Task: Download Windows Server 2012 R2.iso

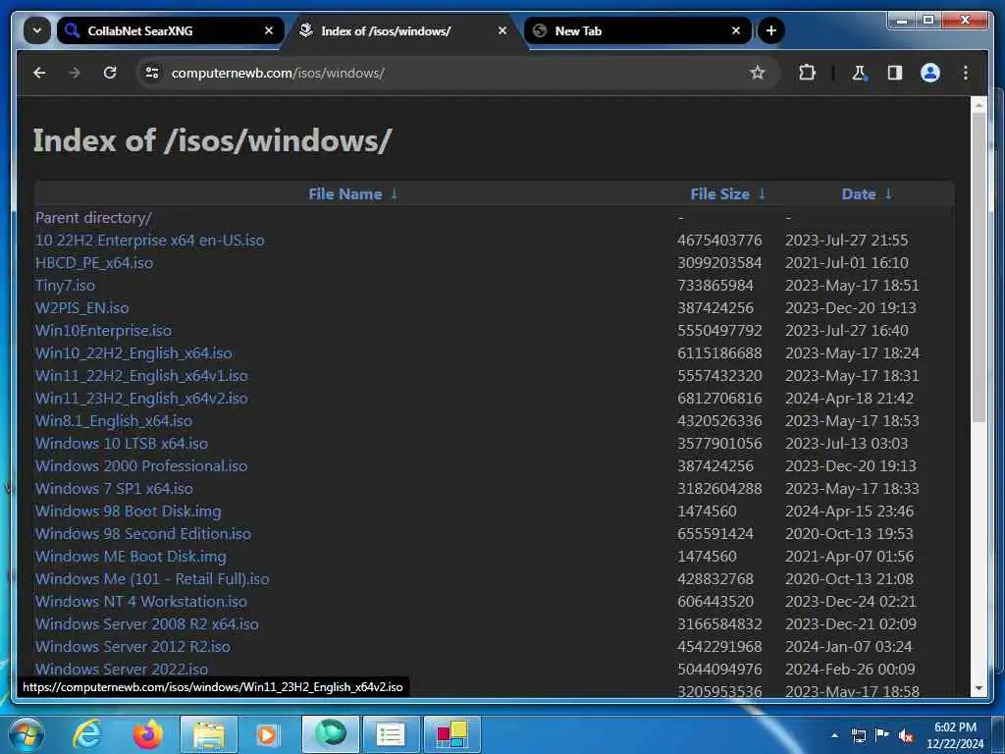Action: (132, 647)
